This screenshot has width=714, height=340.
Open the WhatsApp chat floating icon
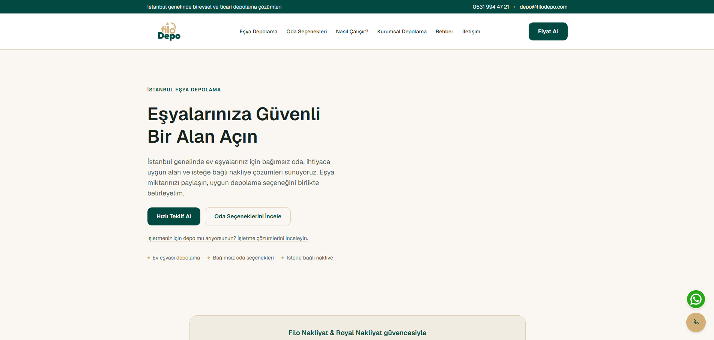[696, 299]
